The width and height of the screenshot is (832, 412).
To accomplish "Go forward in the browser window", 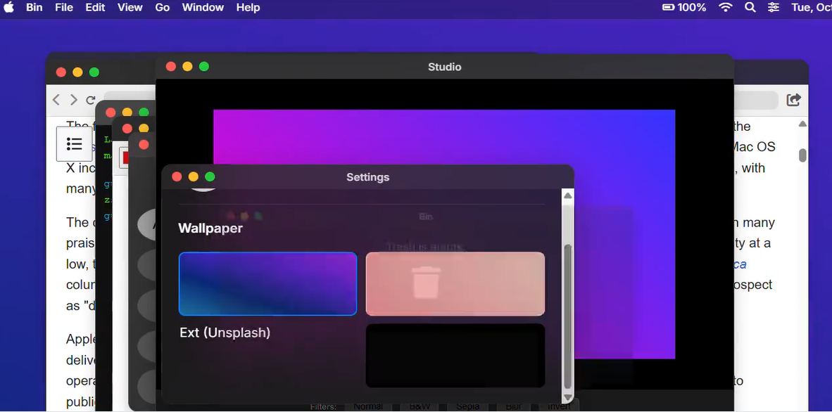I will [74, 100].
